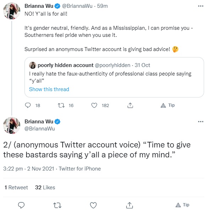Like the second tweet with heart icon

(93, 205)
